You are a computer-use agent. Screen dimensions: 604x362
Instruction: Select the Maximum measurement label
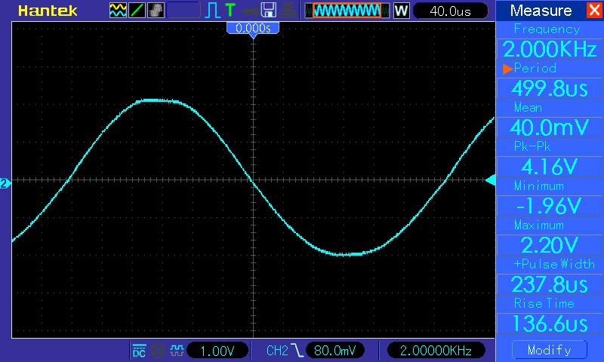[x=539, y=225]
